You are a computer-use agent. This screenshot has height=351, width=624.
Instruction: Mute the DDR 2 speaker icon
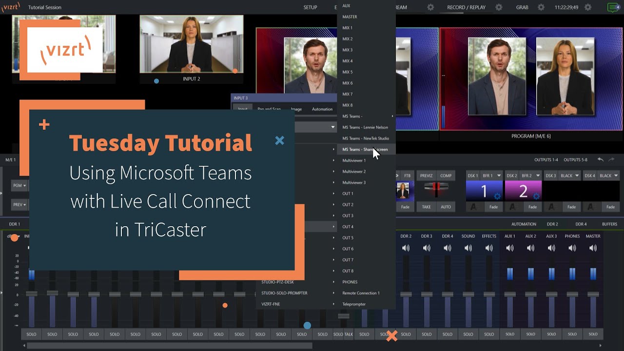tap(406, 248)
